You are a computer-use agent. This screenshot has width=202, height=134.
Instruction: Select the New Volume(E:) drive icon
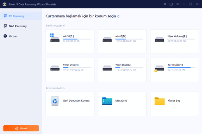click(x=159, y=39)
